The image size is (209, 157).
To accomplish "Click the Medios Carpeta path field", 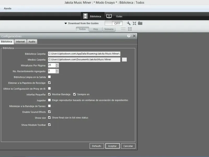I will (84, 60).
